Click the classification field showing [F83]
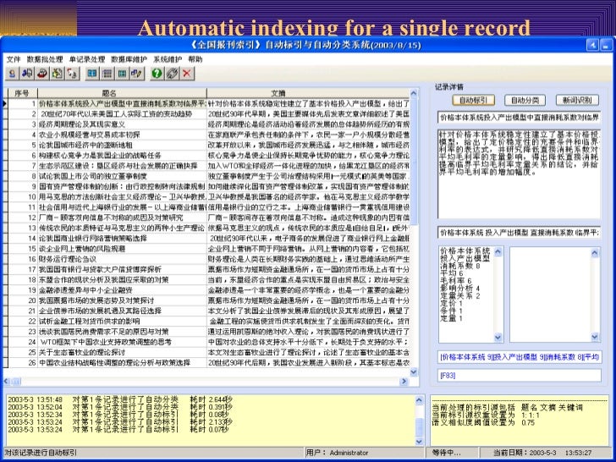 (x=520, y=376)
